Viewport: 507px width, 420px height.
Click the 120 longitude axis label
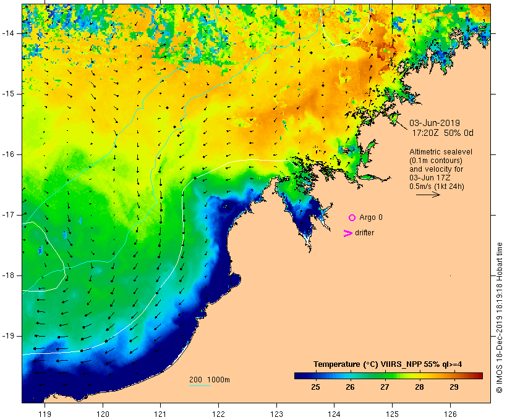tap(103, 414)
